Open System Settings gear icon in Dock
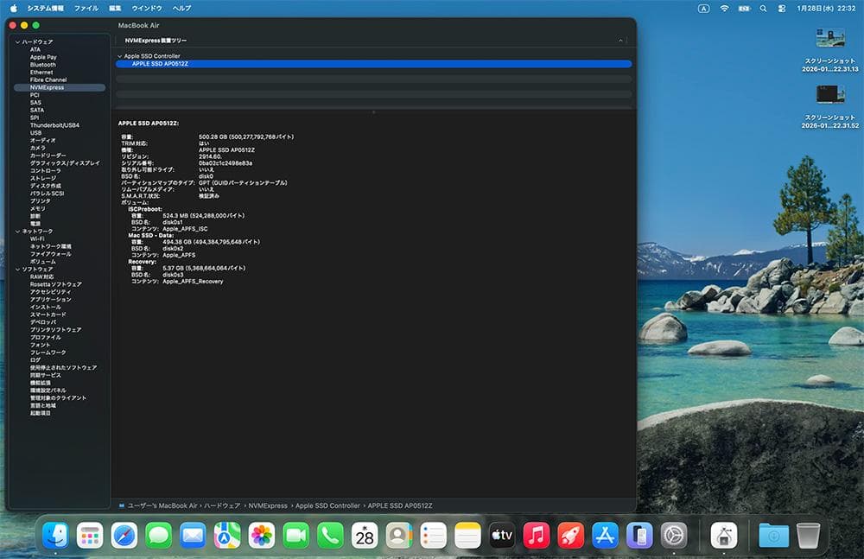Screen dimensions: 864x559 [674, 536]
